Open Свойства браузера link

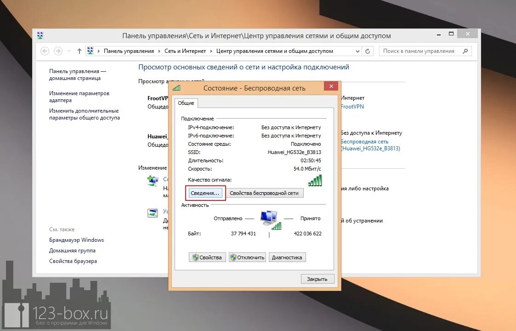tap(73, 261)
